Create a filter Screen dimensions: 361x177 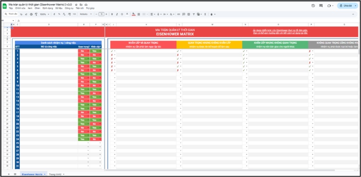pyautogui.click(x=194, y=14)
